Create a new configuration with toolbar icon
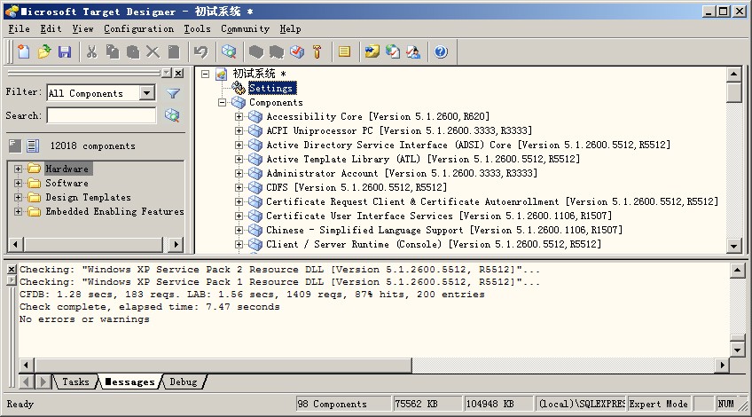The width and height of the screenshot is (752, 417). pos(23,51)
